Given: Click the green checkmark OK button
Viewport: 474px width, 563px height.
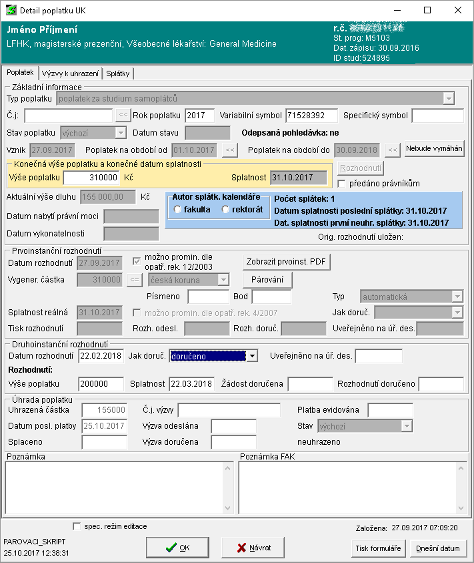Looking at the screenshot, I should click(x=178, y=548).
